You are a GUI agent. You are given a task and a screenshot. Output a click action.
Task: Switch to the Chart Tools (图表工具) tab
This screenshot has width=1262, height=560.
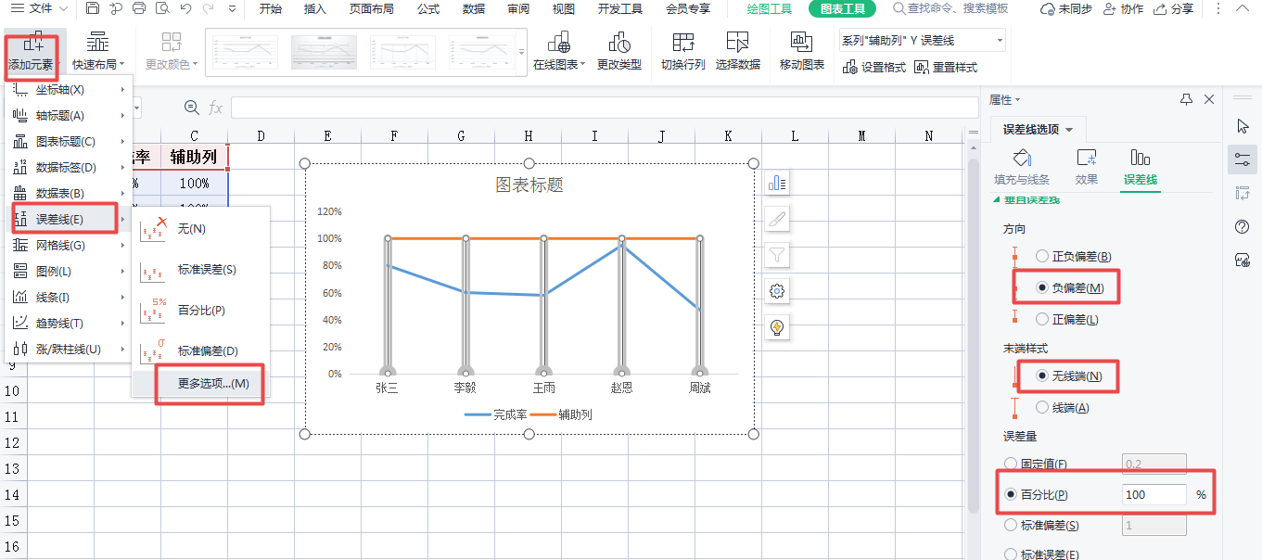point(842,9)
